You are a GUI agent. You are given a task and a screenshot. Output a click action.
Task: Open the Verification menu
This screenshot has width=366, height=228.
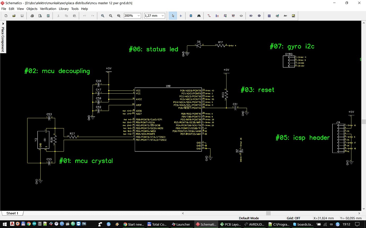point(48,9)
